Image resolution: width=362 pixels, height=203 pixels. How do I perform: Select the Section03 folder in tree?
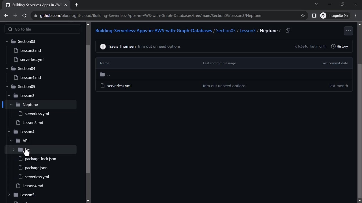pos(27,41)
